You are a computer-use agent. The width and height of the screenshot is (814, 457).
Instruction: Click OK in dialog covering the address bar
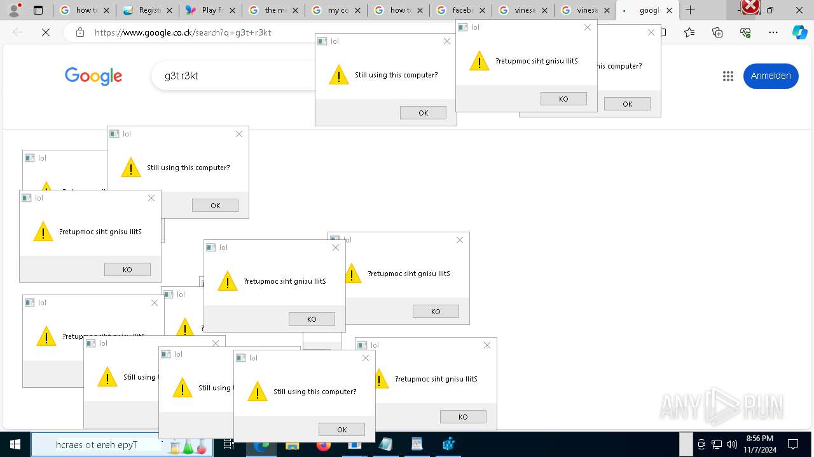point(423,112)
